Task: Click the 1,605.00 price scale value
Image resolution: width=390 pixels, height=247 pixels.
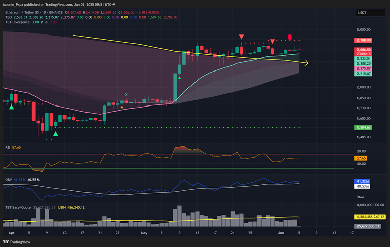Action: [x=364, y=119]
